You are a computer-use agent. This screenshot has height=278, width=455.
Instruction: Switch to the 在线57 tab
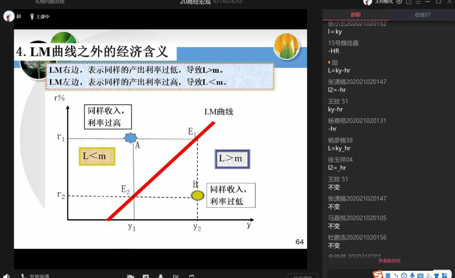coord(422,15)
